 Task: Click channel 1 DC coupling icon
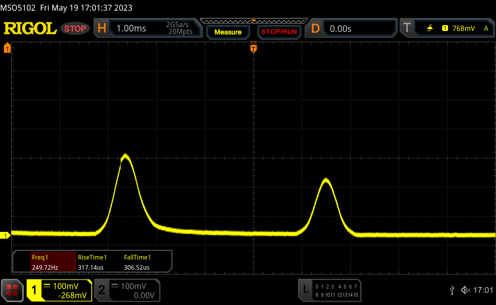pos(47,286)
